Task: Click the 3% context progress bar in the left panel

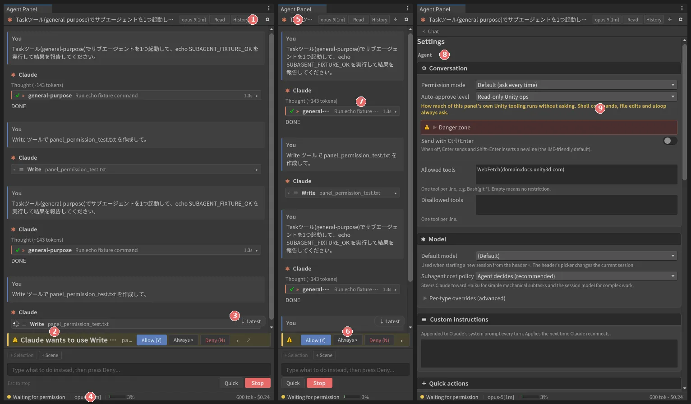Action: (x=117, y=397)
